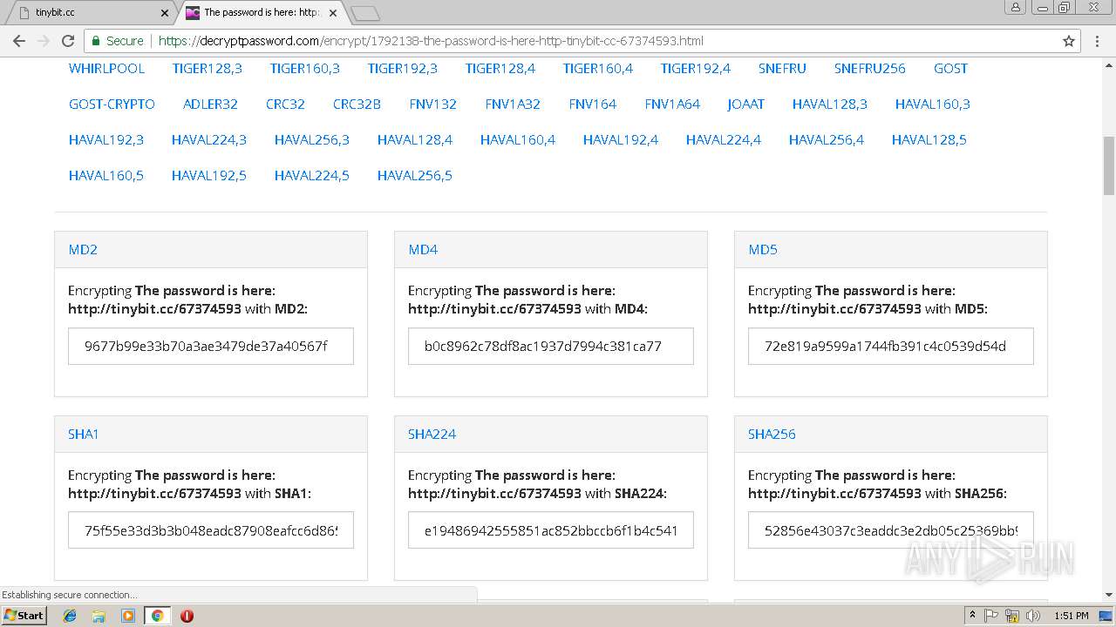Screen dimensions: 1116x627
Task: Open the SNEFRU hash link
Action: pos(782,68)
